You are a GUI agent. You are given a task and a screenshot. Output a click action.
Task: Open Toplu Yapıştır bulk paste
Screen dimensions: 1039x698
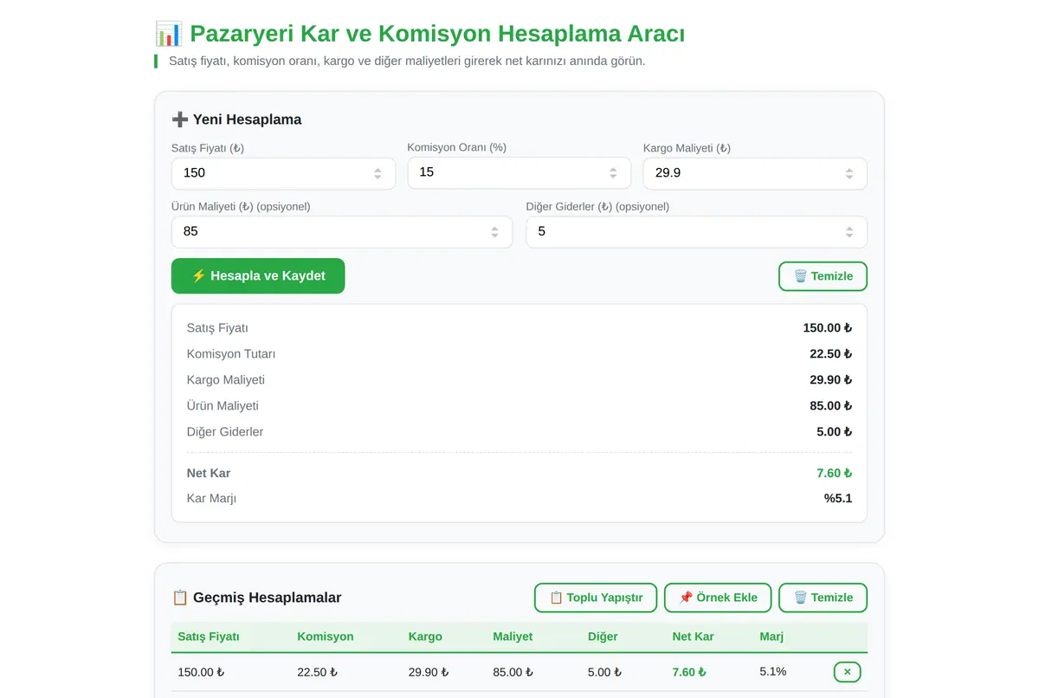click(x=596, y=598)
